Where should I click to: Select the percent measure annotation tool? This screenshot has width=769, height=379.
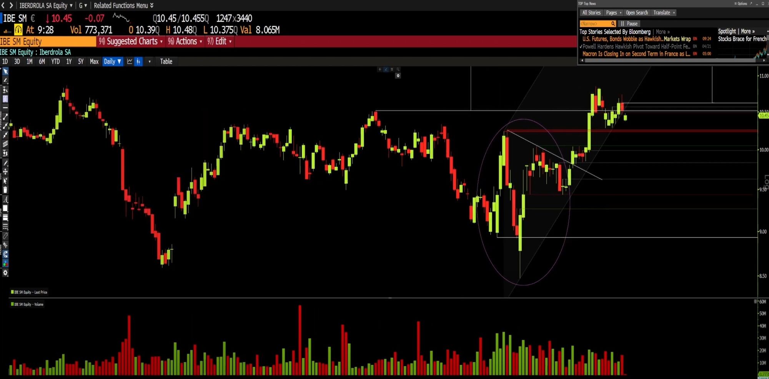click(x=5, y=90)
